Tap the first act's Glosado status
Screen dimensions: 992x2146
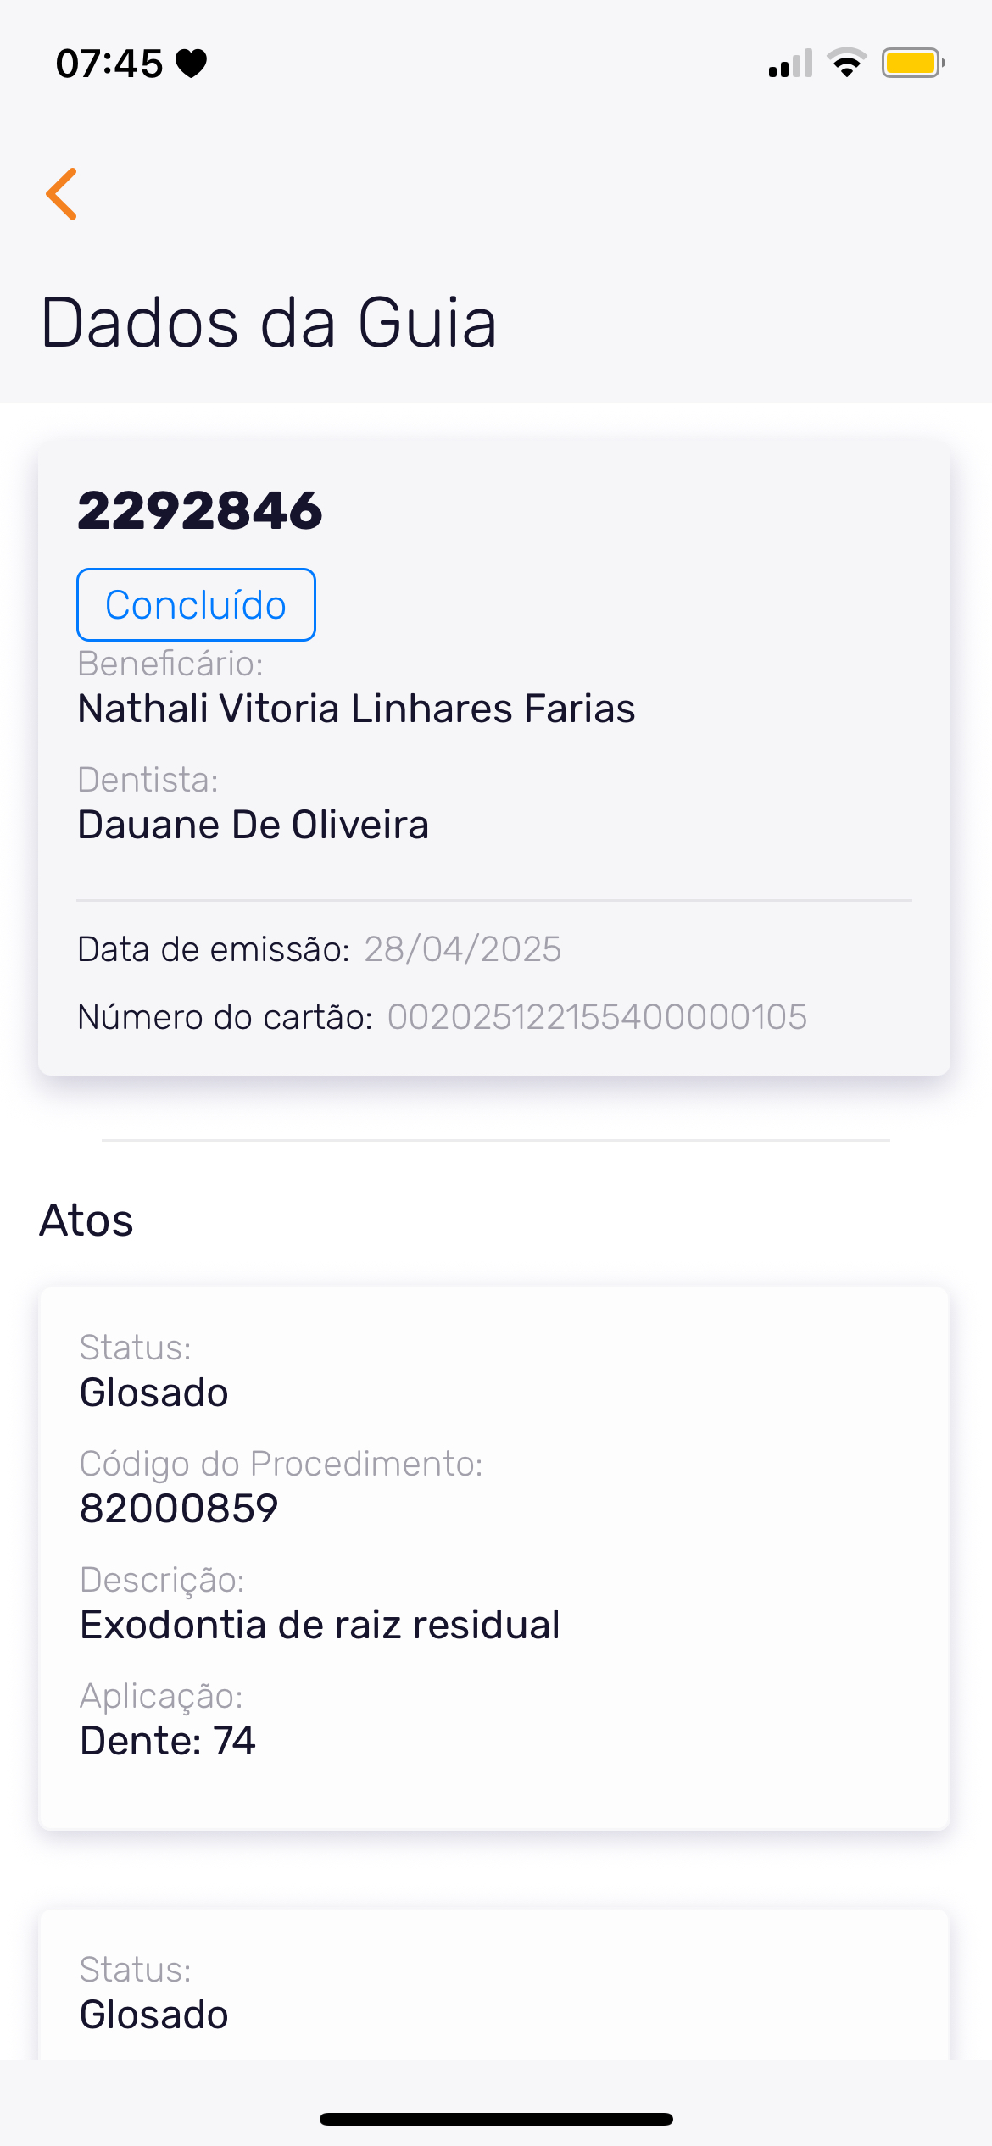[154, 1393]
